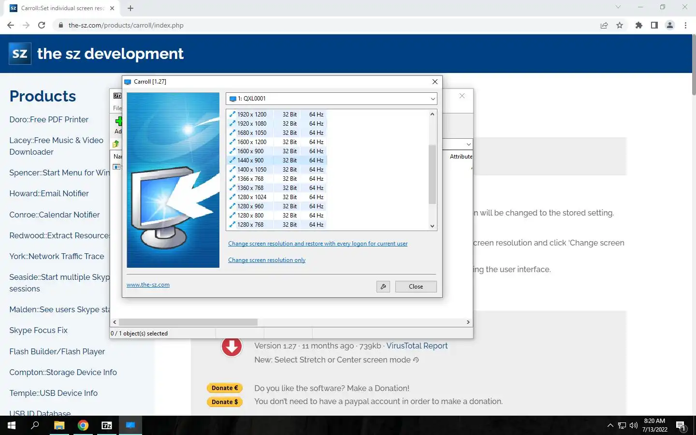696x435 pixels.
Task: Open Skype Focus Fix product link
Action: pyautogui.click(x=38, y=330)
